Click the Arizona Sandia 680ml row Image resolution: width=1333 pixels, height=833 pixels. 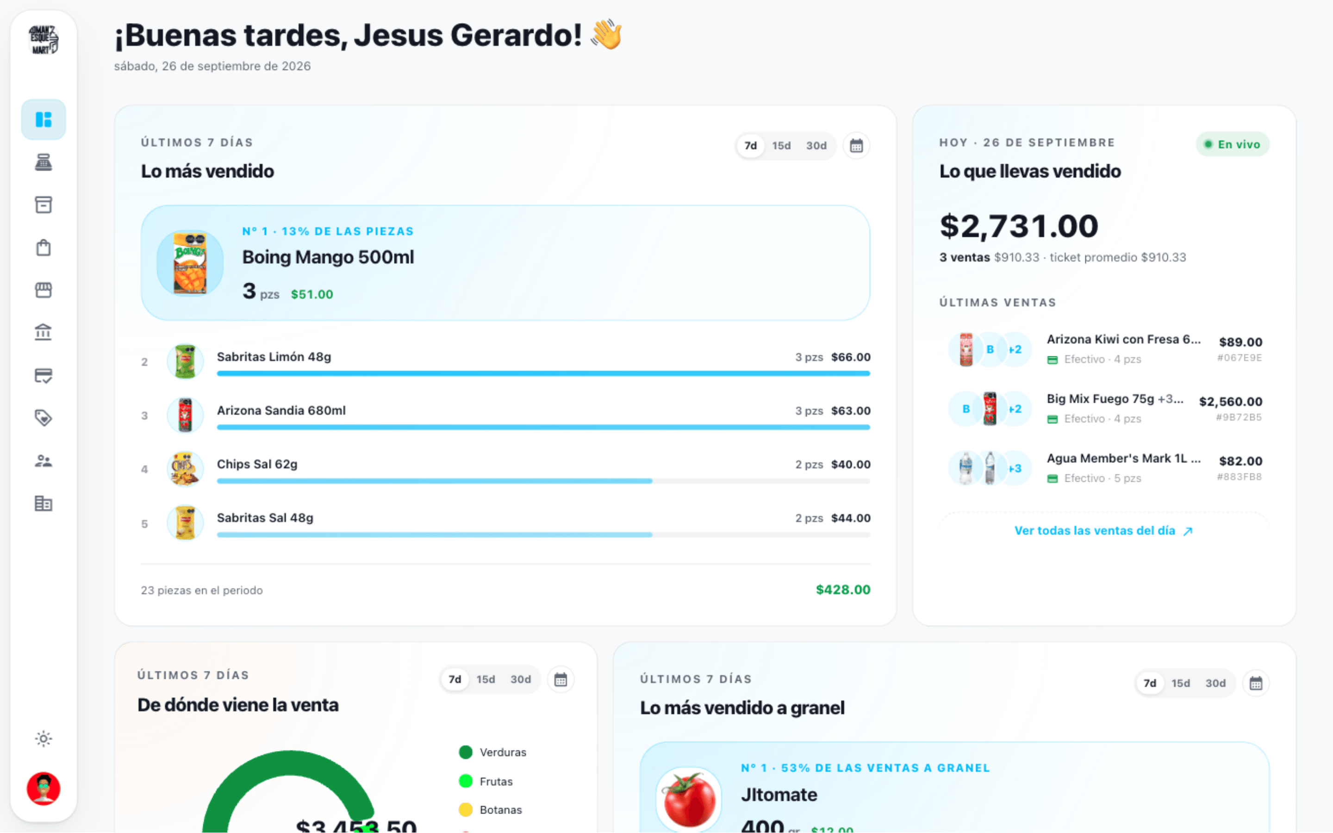[x=505, y=415]
